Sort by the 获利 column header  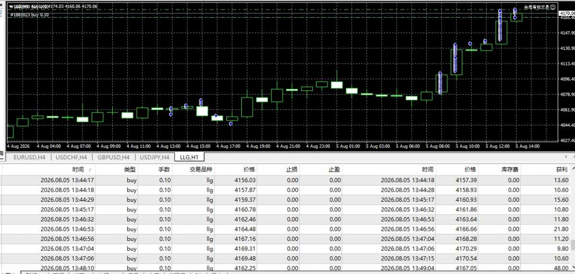pos(562,170)
